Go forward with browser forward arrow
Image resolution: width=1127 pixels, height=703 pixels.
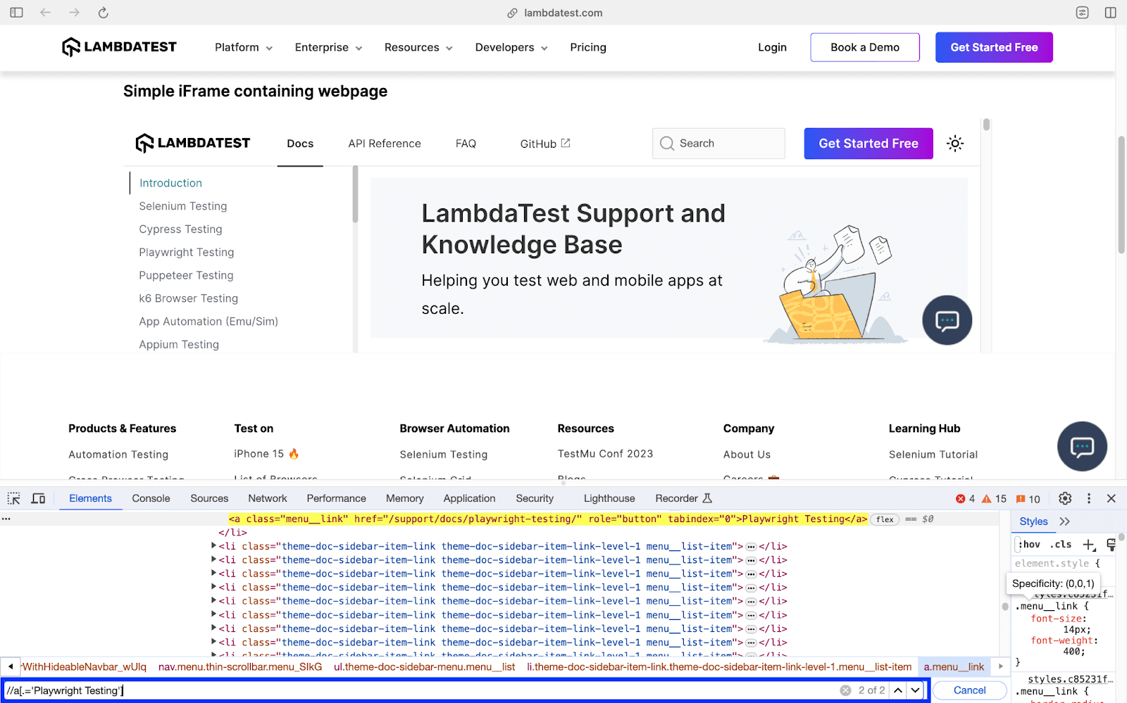click(x=74, y=13)
